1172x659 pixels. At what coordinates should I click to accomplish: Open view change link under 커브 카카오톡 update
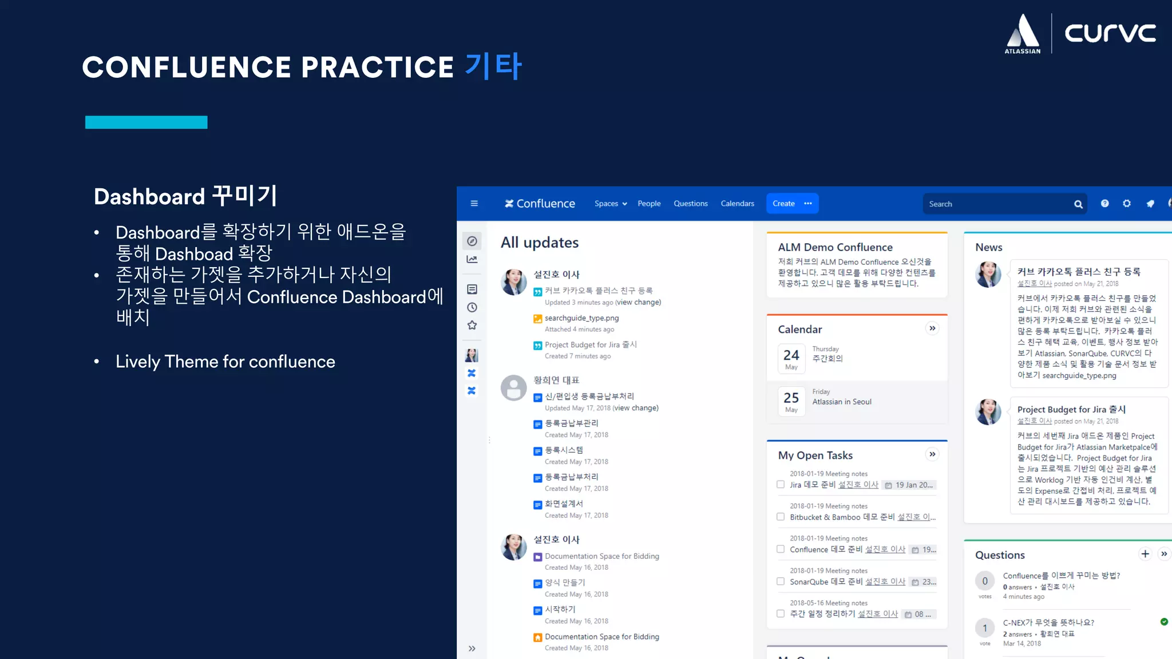[x=639, y=303]
